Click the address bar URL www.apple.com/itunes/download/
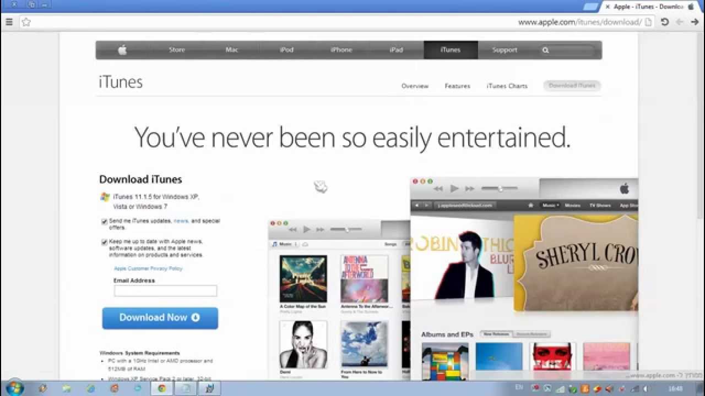The image size is (705, 396). click(x=580, y=22)
